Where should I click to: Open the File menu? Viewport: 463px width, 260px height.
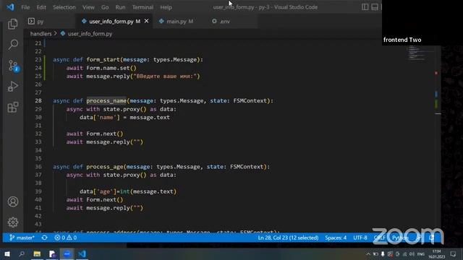(25, 7)
